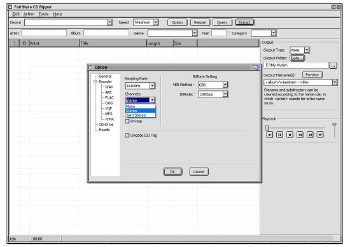Click the Artist column header in track list
This screenshot has height=247, width=350.
[x=55, y=43]
